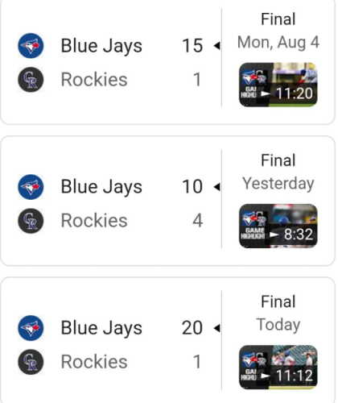Click Blue Jays logo in Yesterday's game
This screenshot has height=403, width=338.
31,187
